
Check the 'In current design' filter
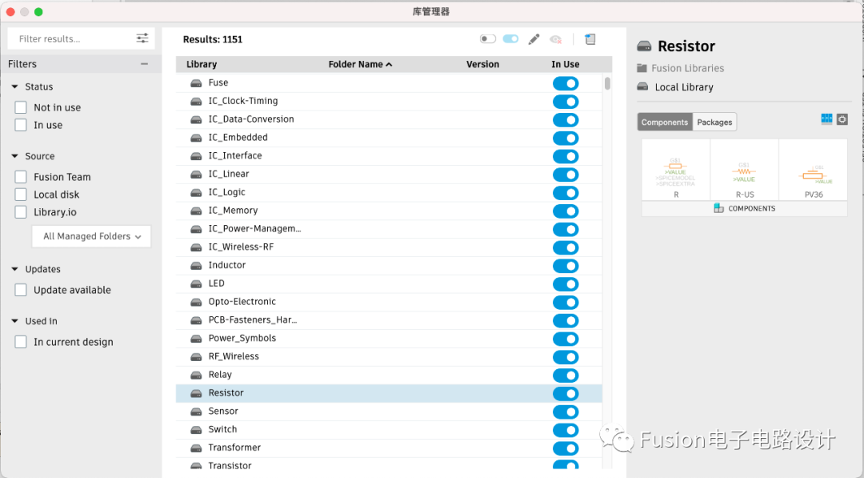21,342
